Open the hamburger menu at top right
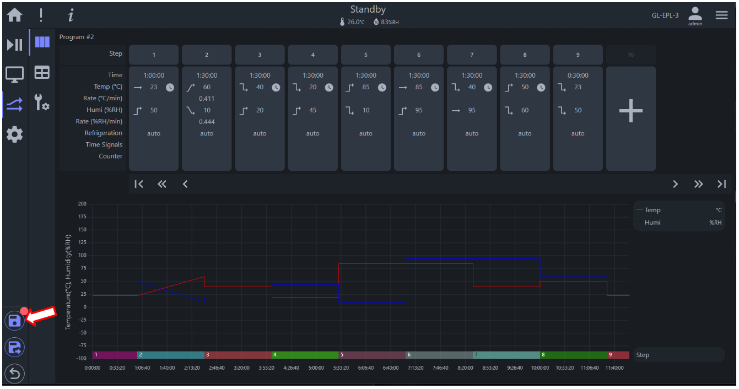 click(x=722, y=15)
